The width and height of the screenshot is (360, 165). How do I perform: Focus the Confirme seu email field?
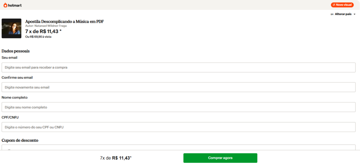pos(179,87)
